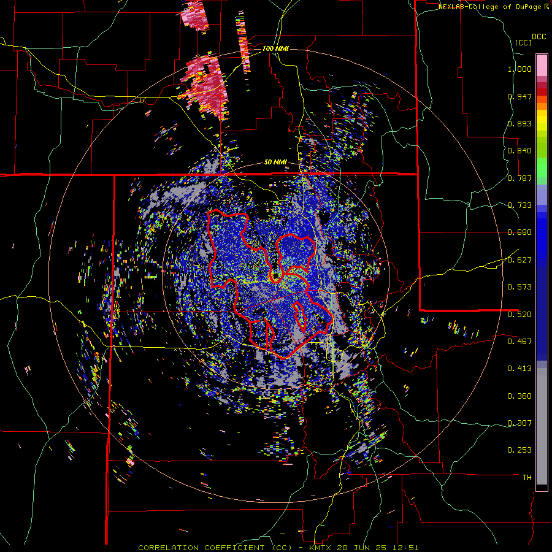Viewport: 552px width, 552px height.
Task: Click the DCC label above the color scale
Action: (x=539, y=37)
